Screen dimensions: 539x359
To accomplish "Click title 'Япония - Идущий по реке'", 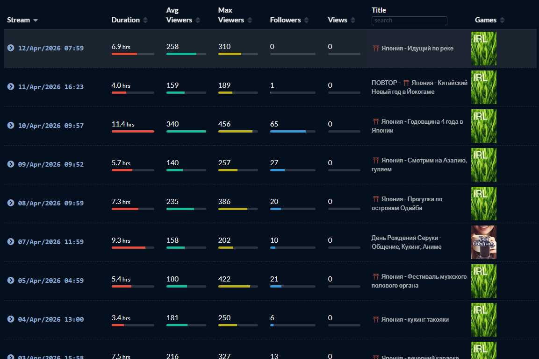I will click(413, 49).
